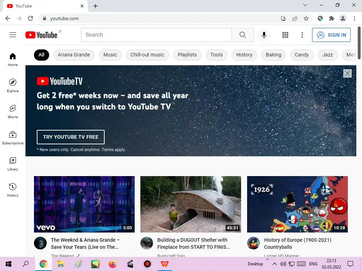Screen dimensions: 362x271
Task: Select the Tools chip
Action: [x=216, y=55]
